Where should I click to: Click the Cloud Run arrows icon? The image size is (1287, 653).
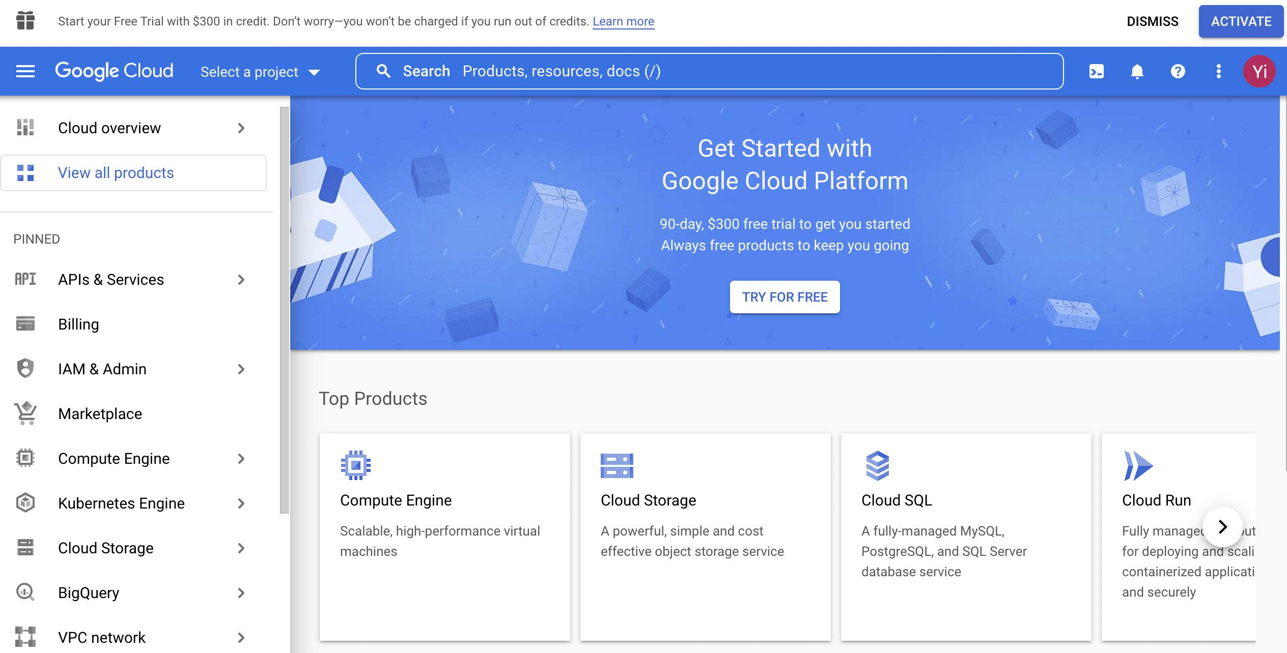tap(1138, 465)
